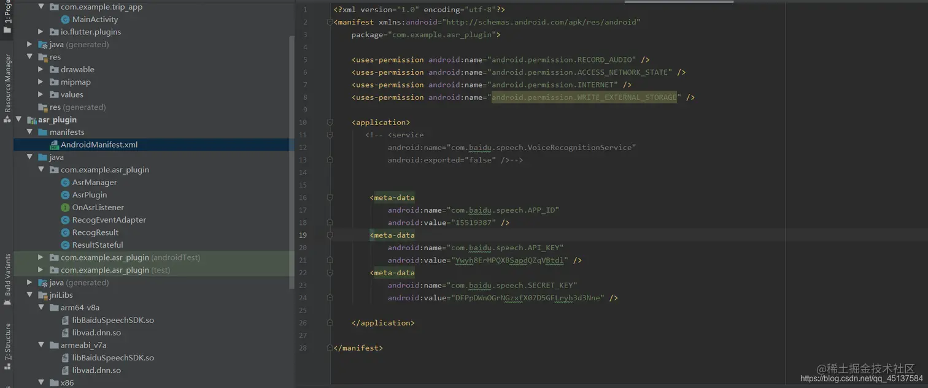Click the package name com.example.asr_plugin on line 3
The image size is (928, 388).
pos(442,34)
